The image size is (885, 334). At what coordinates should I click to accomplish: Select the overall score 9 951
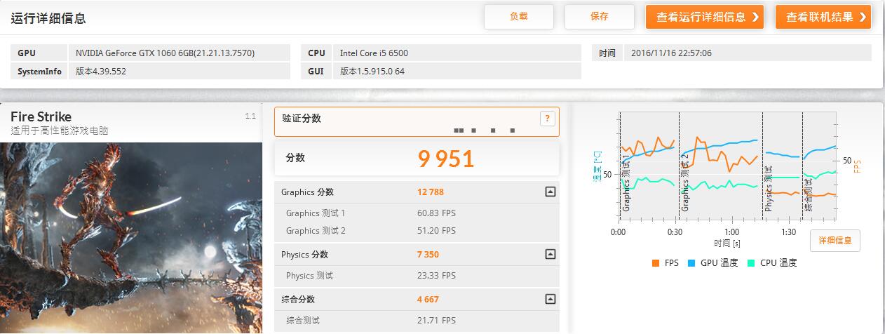[446, 159]
